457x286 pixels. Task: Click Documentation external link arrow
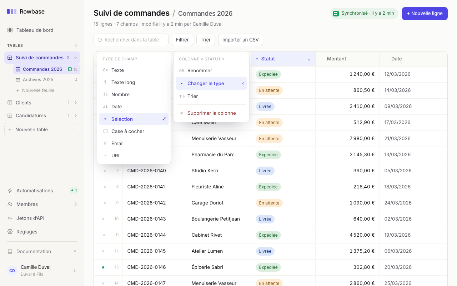point(75,251)
